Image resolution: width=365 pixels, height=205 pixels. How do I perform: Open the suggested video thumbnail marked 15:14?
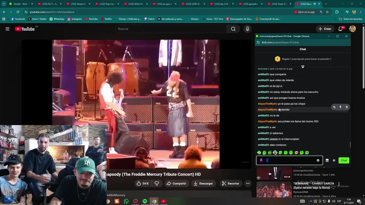[274, 173]
